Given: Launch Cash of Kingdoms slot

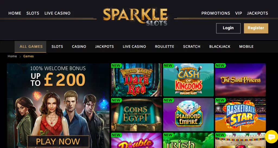Looking at the screenshot, I should coord(188,80).
